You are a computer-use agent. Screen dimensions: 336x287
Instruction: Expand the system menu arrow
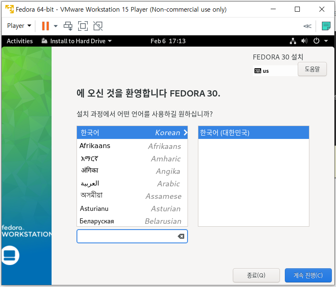tap(326, 41)
